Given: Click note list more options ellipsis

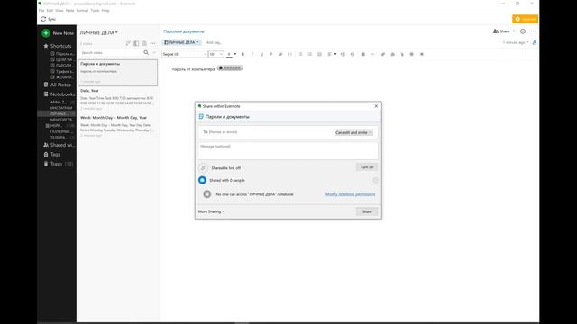Looking at the screenshot, I should 152,43.
